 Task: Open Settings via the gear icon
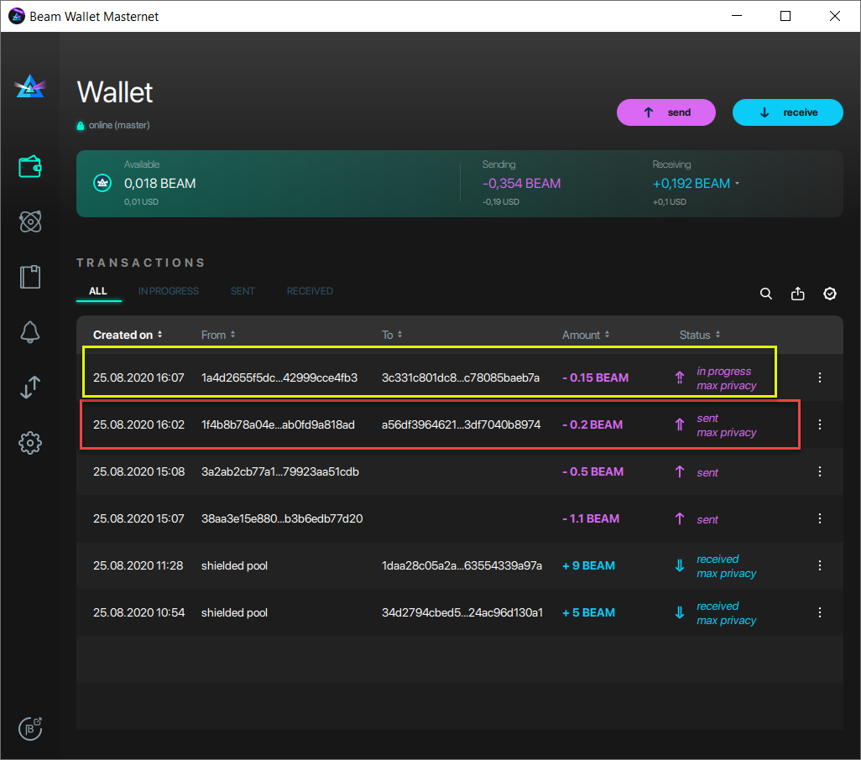pos(30,442)
